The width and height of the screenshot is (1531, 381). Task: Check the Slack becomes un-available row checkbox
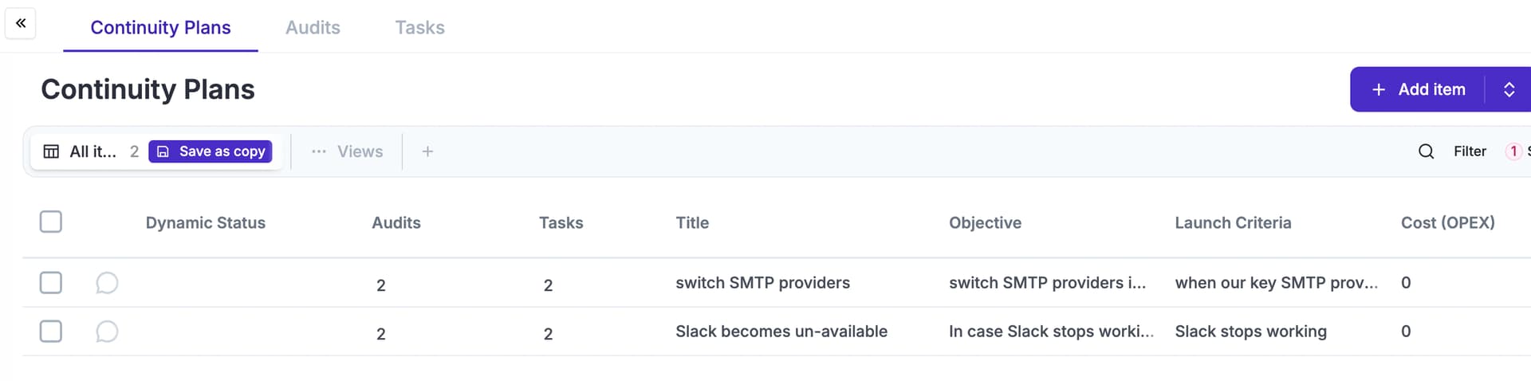point(51,331)
